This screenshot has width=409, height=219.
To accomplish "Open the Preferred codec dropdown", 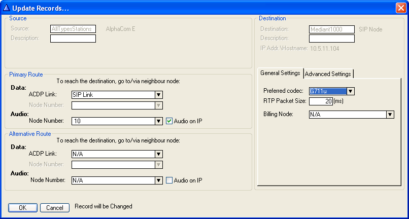I will (350, 91).
